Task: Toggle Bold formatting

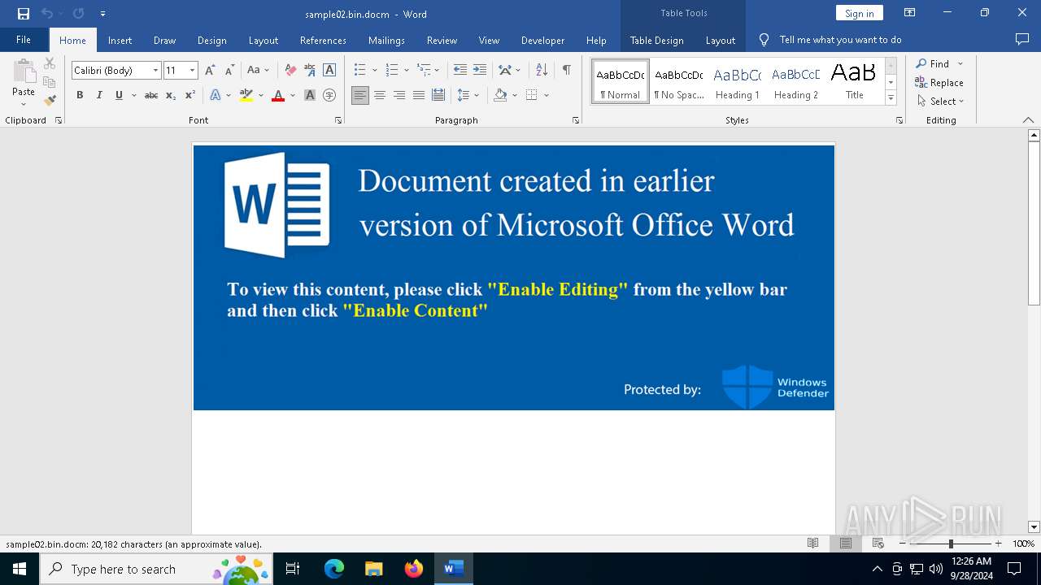Action: coord(80,95)
